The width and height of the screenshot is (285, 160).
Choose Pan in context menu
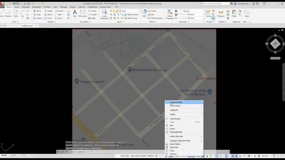pyautogui.click(x=184, y=125)
